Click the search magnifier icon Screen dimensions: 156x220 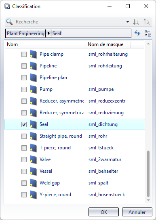pyautogui.click(x=10, y=22)
